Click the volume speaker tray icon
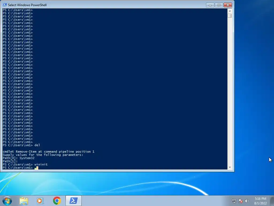 tap(247, 201)
